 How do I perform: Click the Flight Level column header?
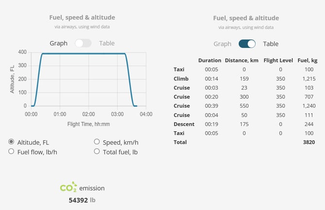(278, 60)
